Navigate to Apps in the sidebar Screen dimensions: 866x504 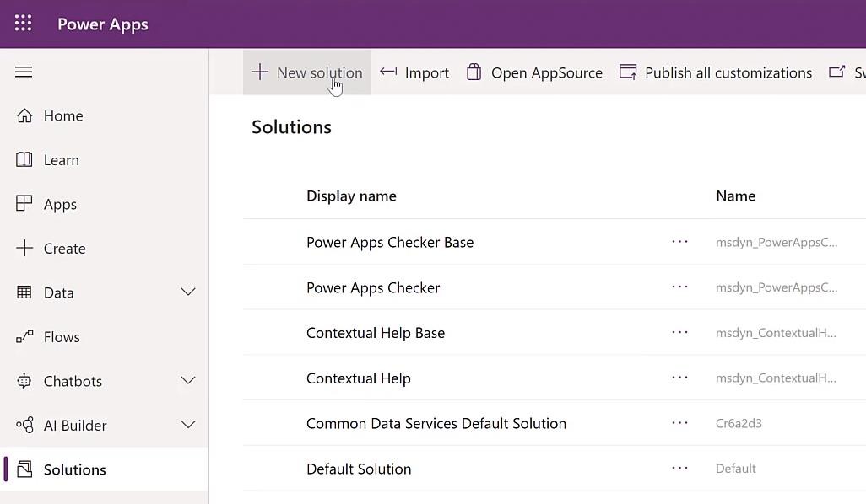[60, 205]
